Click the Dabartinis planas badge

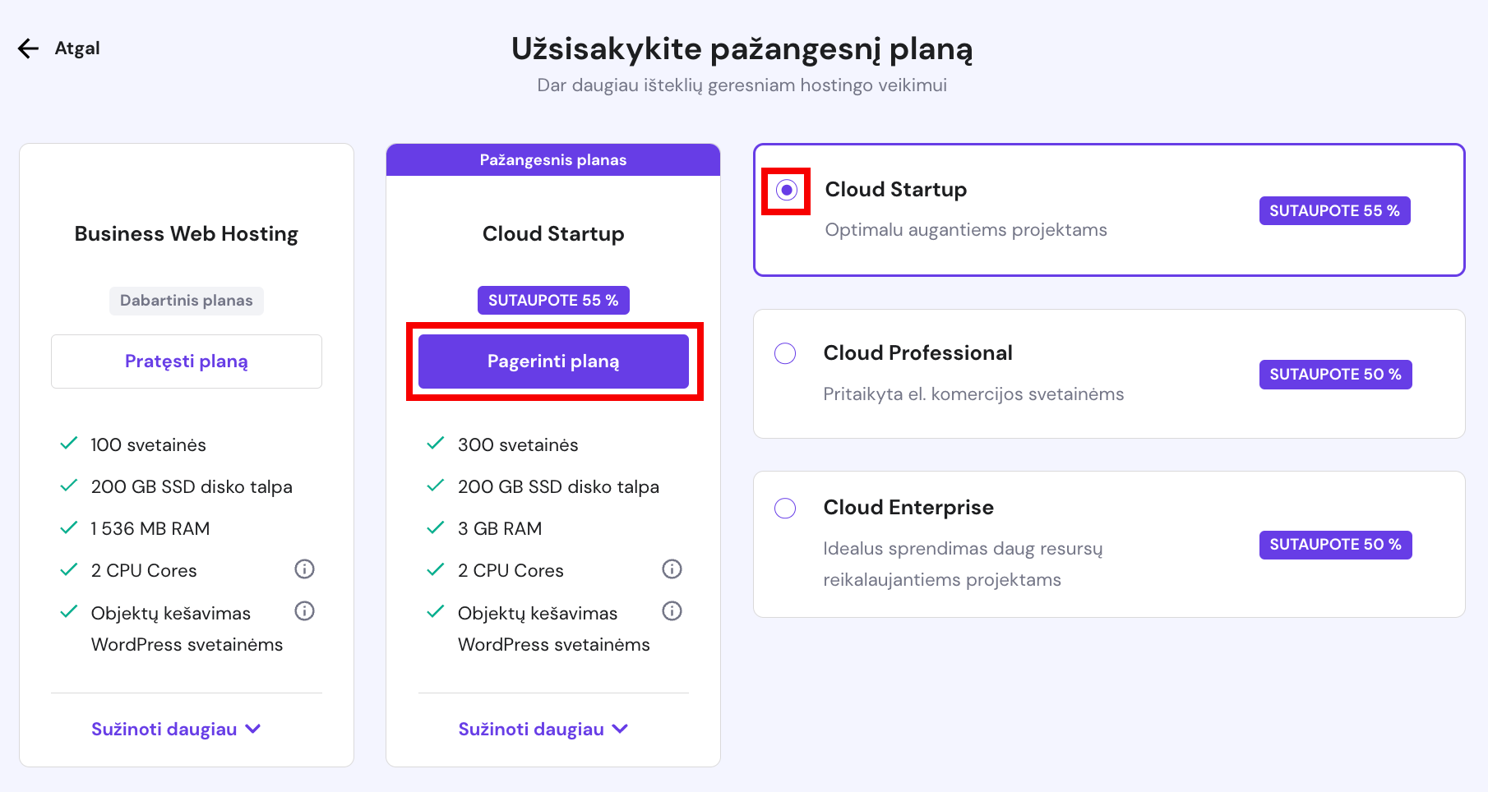(186, 300)
